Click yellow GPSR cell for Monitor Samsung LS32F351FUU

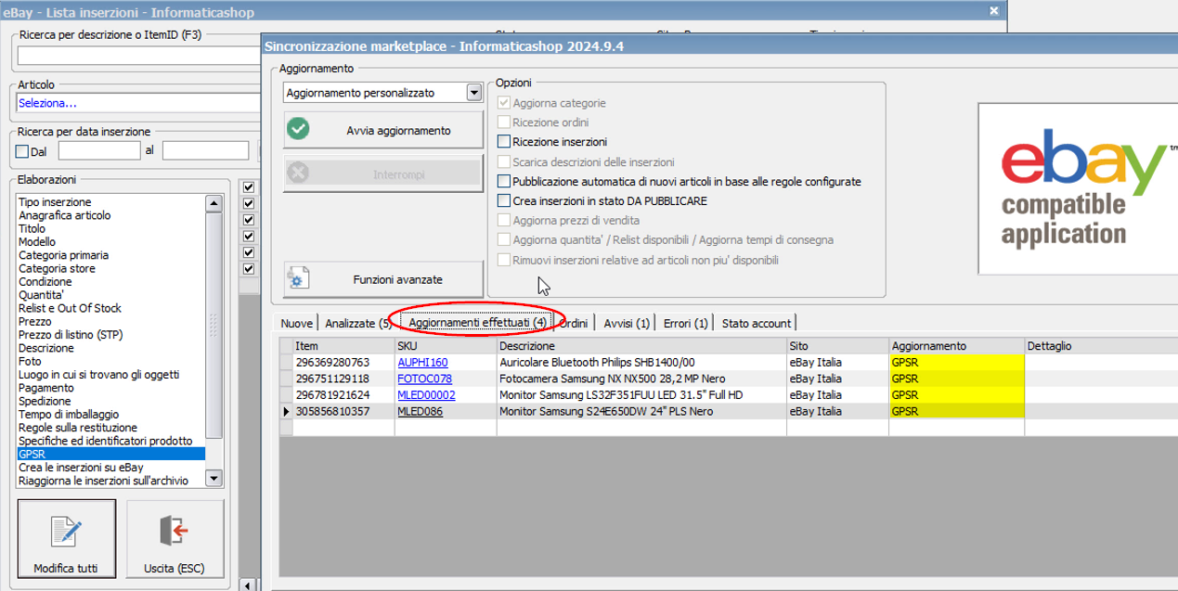(957, 395)
